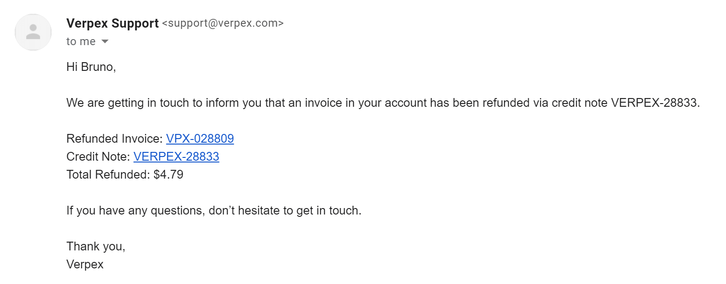
Task: Click the Verpex signature at the bottom
Action: (x=85, y=264)
